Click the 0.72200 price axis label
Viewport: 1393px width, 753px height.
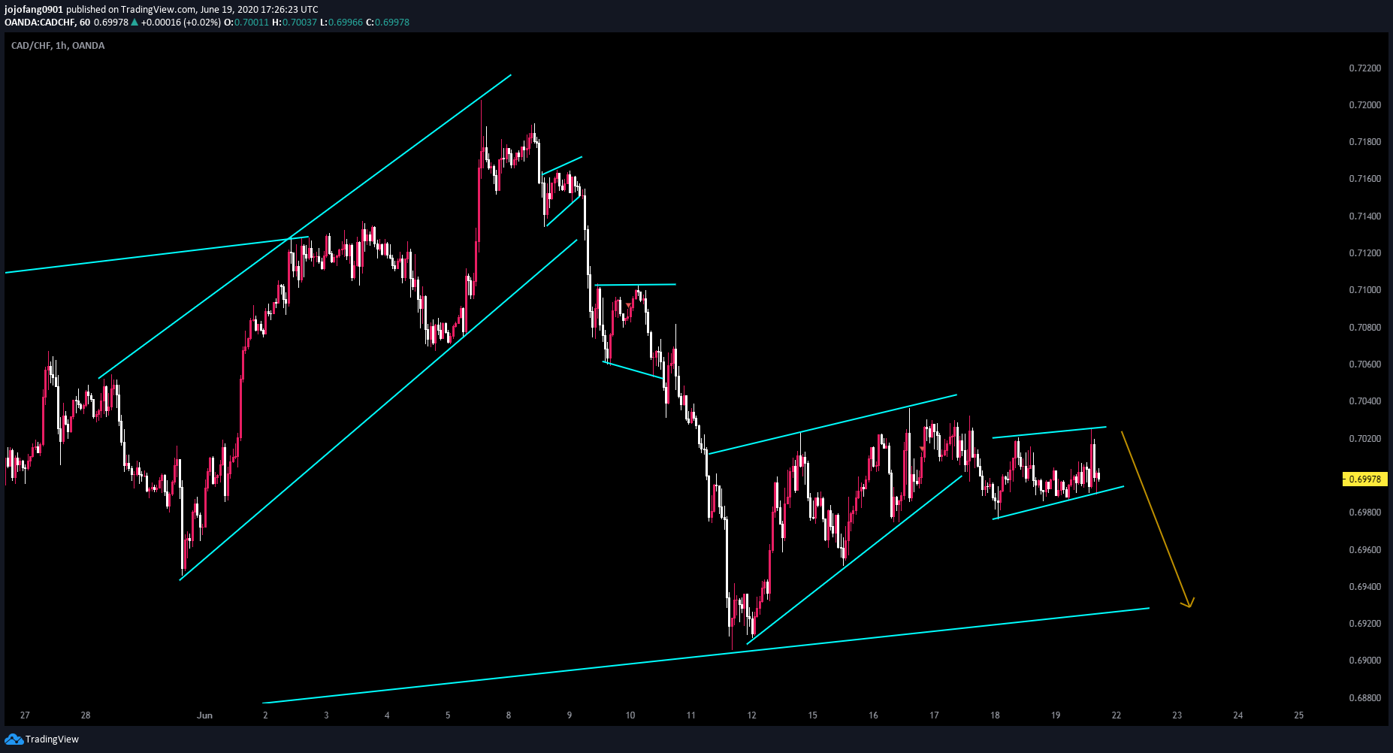click(x=1365, y=68)
